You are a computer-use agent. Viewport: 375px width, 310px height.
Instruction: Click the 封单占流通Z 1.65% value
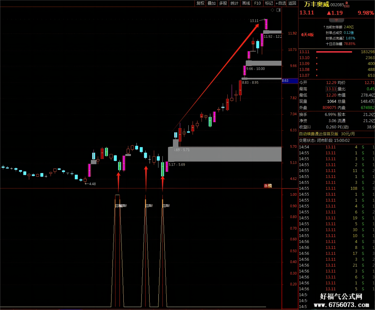tap(350, 38)
